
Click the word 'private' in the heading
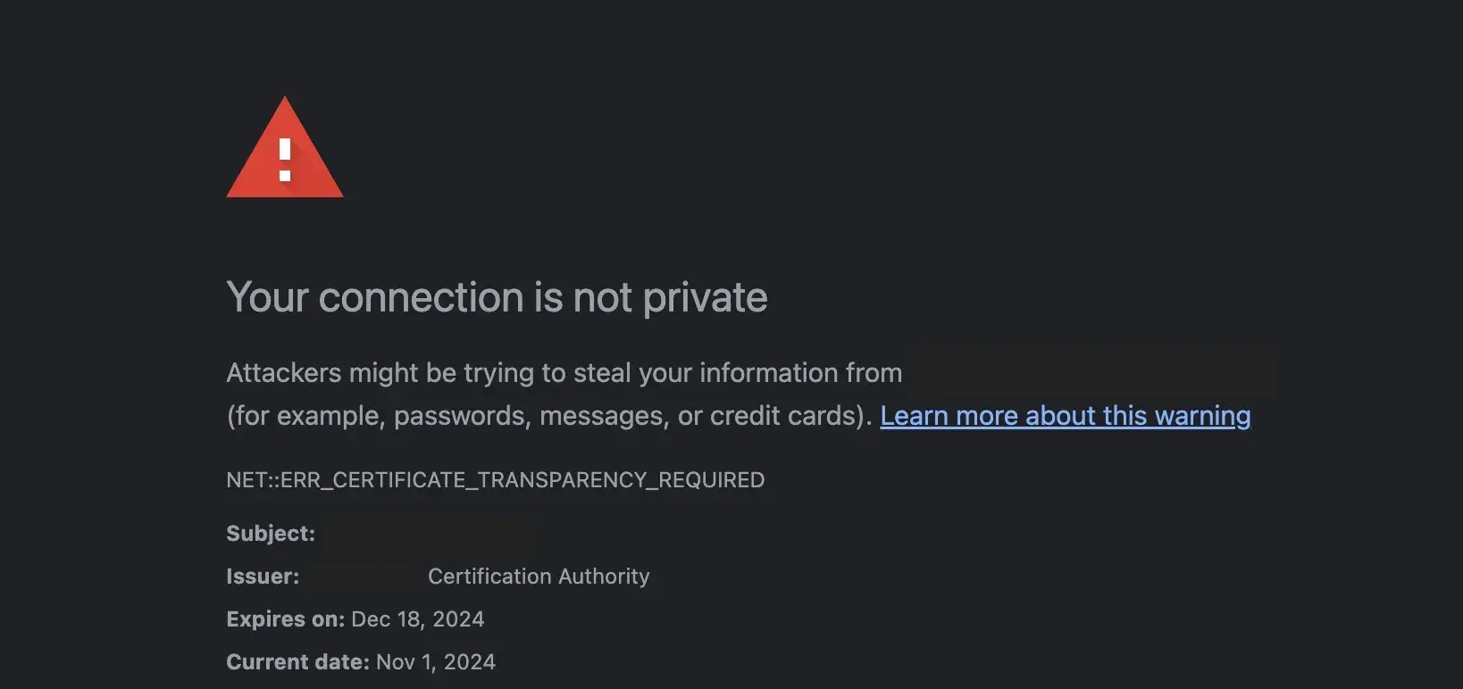click(x=705, y=297)
